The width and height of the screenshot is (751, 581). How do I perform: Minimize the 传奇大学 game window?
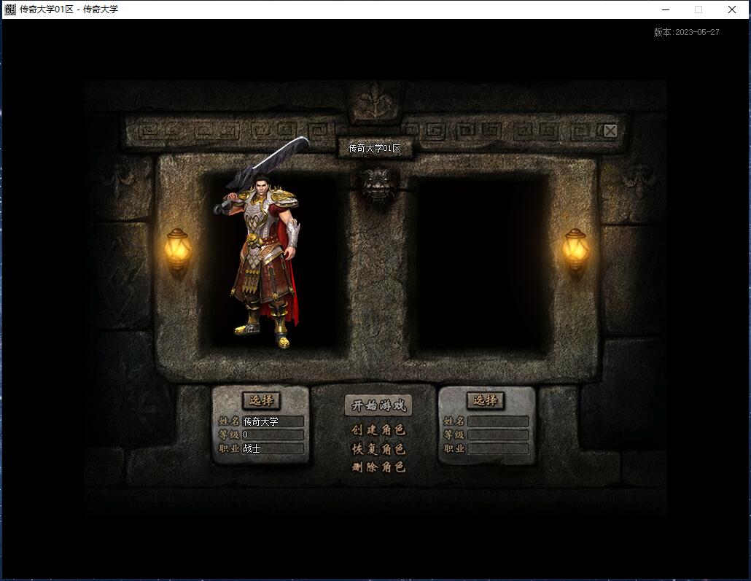point(666,9)
